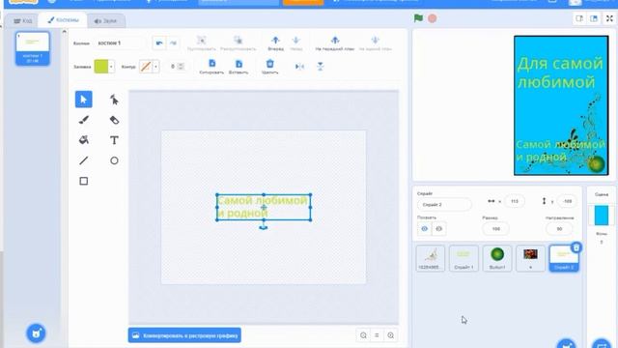This screenshot has height=348, width=618.
Task: Select the arrow Select tool
Action: point(84,99)
